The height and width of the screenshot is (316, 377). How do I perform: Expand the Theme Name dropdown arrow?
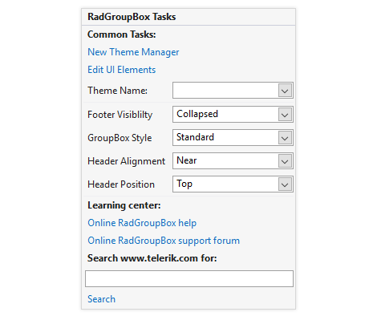[x=285, y=91]
